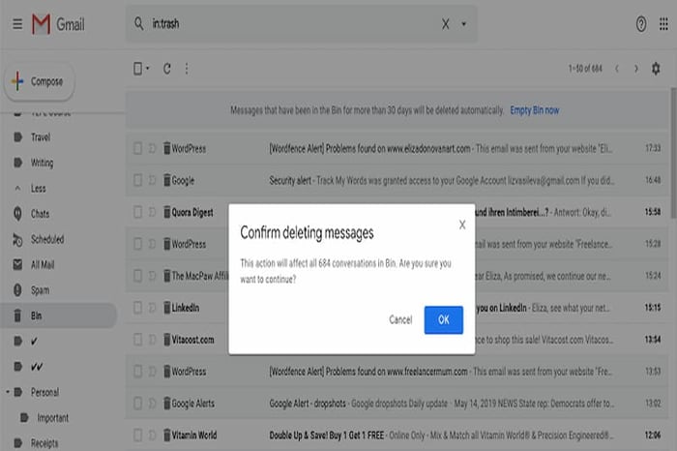Clear the in:trash search with X

tap(445, 24)
